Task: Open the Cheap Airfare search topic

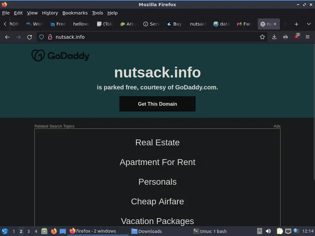Action: (x=157, y=202)
